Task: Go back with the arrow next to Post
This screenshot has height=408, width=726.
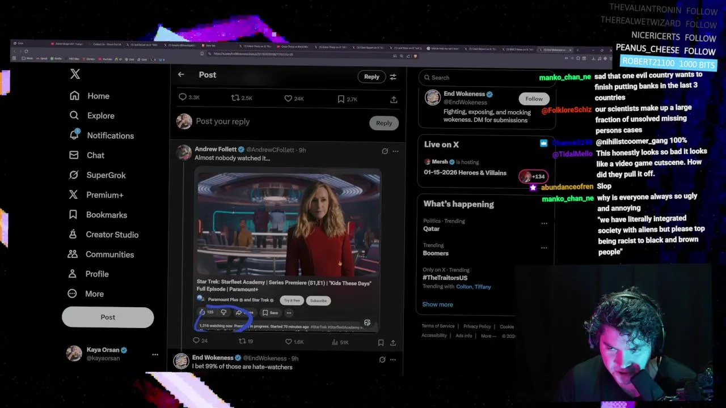Action: 181,74
